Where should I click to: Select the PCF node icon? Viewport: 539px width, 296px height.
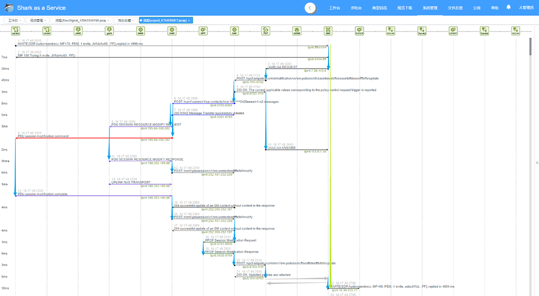[x=266, y=31]
